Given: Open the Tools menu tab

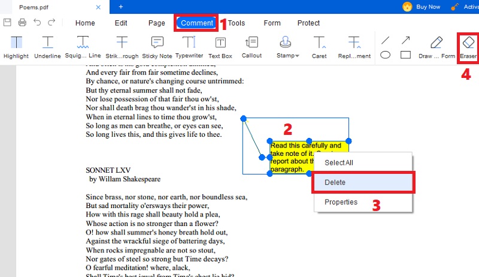Looking at the screenshot, I should [x=237, y=23].
